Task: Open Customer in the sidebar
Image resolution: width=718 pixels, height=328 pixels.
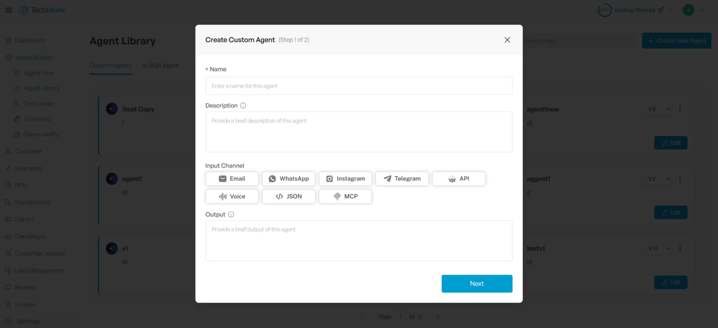Action: click(x=23, y=151)
